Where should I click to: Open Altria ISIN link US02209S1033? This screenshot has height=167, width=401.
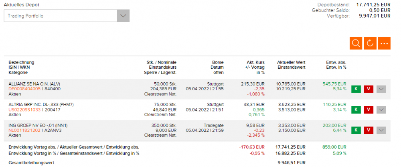click(x=24, y=109)
